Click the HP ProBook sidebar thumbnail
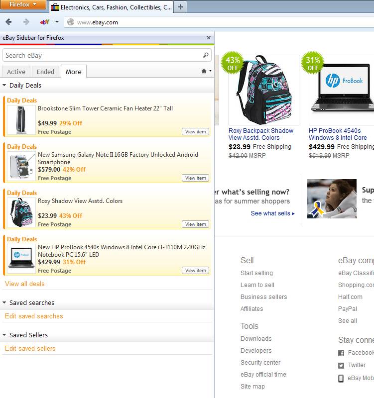Image resolution: width=374 pixels, height=398 pixels. coord(21,259)
